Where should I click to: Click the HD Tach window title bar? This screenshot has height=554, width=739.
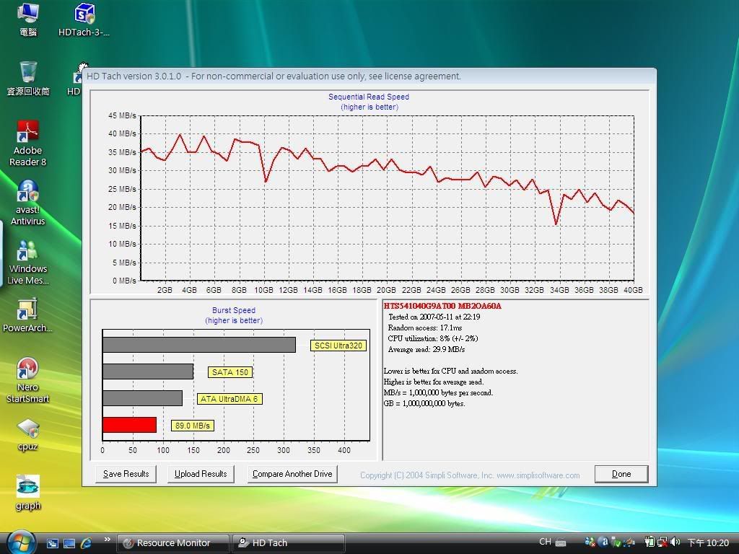(x=369, y=76)
